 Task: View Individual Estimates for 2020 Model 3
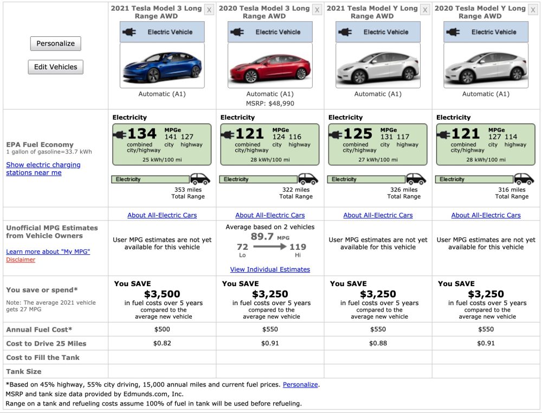tap(270, 269)
